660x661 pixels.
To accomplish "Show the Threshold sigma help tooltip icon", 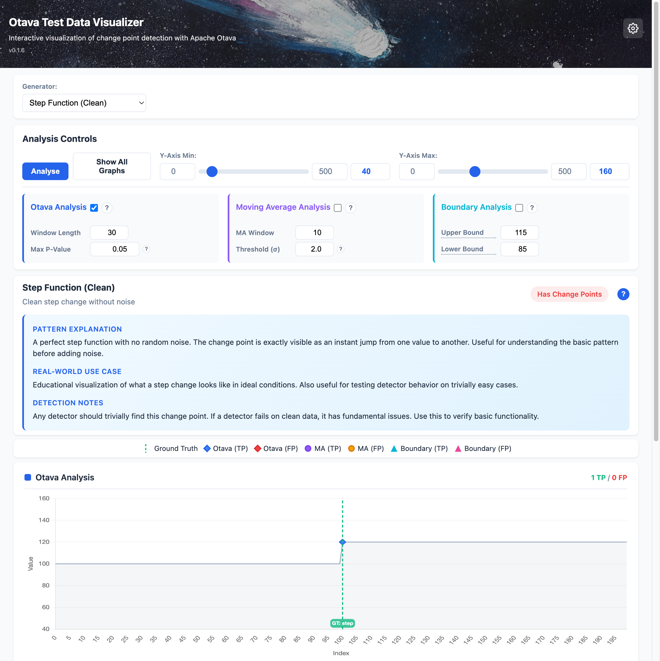I will tap(340, 249).
